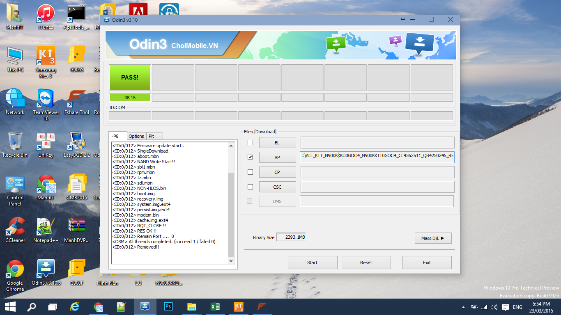The height and width of the screenshot is (315, 561).
Task: Open the Fshare Tool taskbar icon
Action: click(262, 307)
